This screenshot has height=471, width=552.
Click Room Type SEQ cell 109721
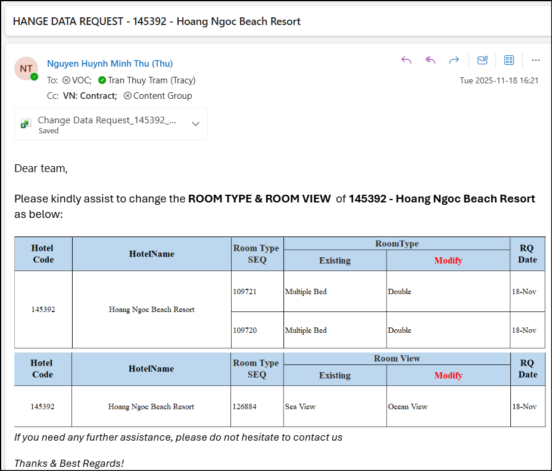coord(245,292)
